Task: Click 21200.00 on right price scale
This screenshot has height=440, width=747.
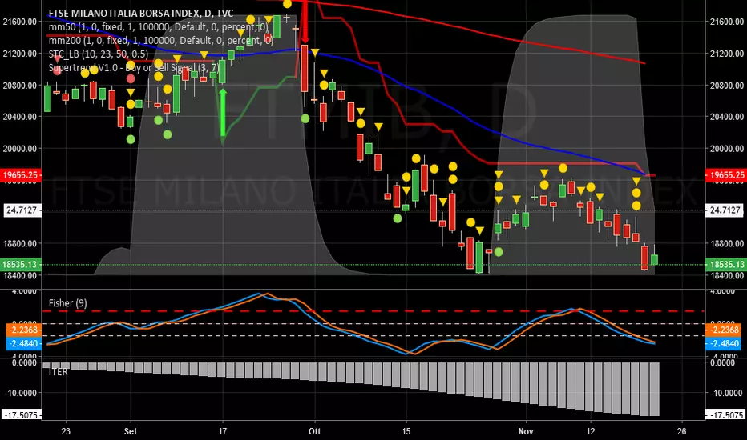Action: coord(726,54)
